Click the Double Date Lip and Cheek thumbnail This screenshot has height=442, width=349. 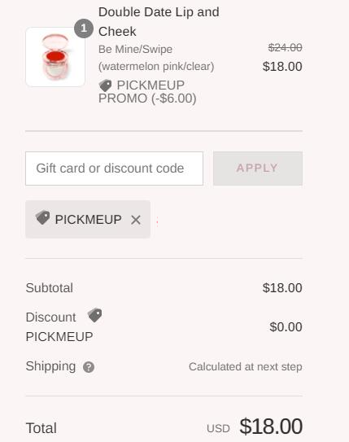tap(55, 57)
